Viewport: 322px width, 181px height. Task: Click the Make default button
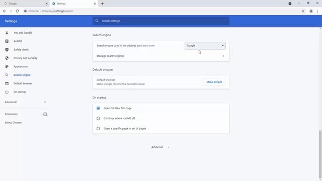pos(214,82)
